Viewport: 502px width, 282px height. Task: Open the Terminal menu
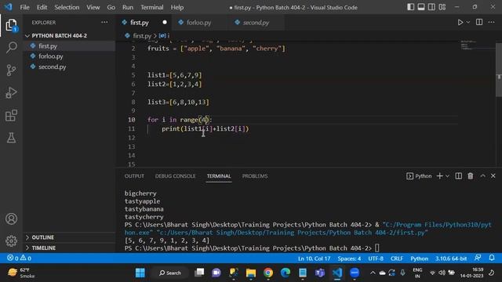151,7
